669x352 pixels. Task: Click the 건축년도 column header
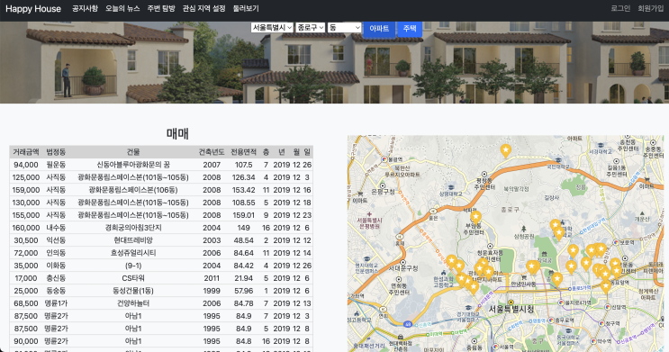click(212, 152)
